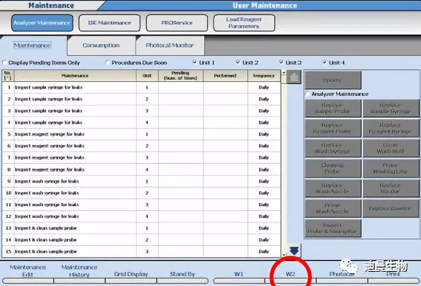Screen dimensions: 421x286
Task: Open Maintenance History from bottom bar
Action: coord(79,270)
